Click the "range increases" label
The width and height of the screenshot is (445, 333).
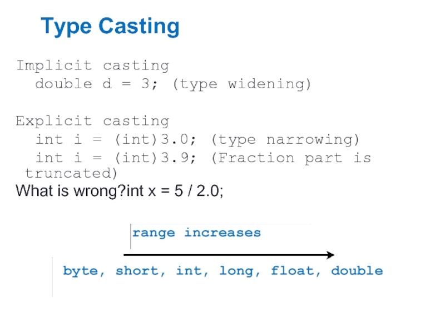click(196, 233)
